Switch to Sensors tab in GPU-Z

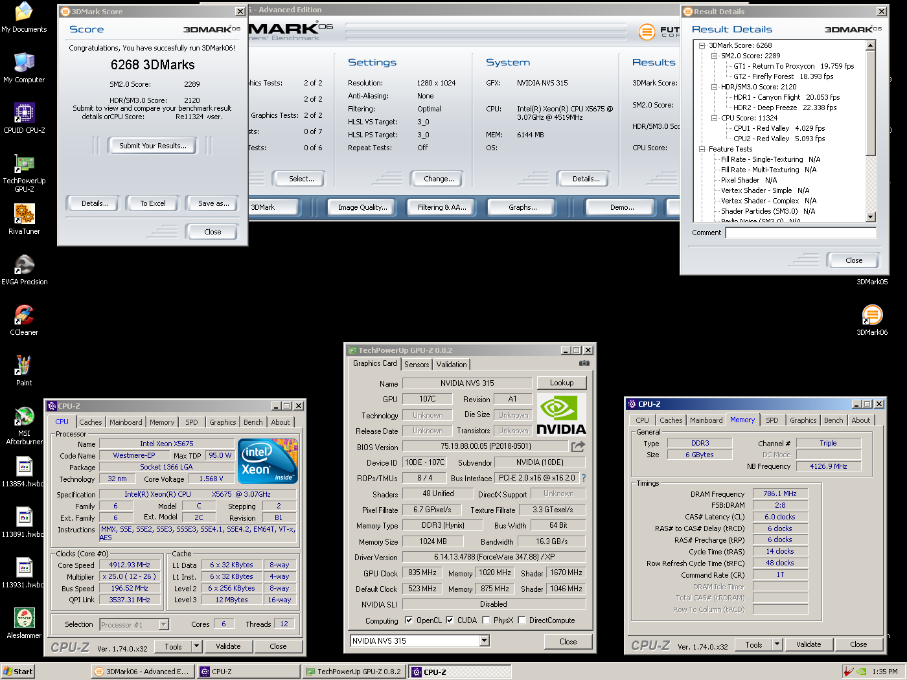(417, 365)
